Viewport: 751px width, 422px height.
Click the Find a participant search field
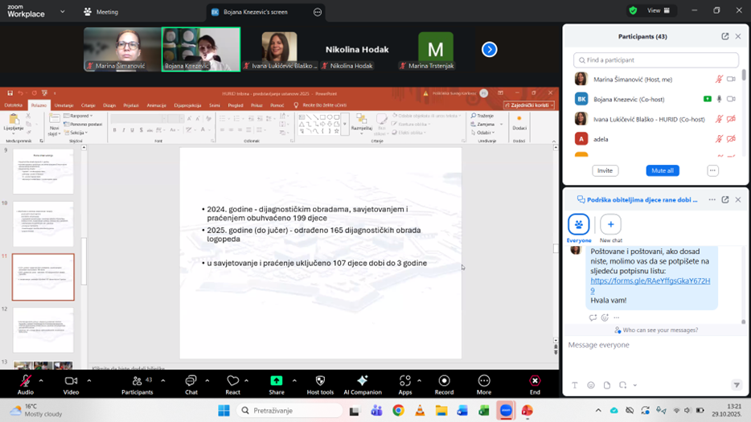click(656, 60)
